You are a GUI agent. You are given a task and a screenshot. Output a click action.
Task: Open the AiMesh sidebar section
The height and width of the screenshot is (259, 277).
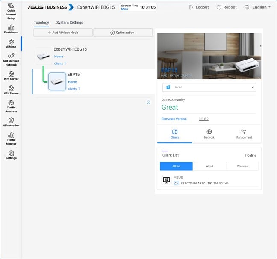[x=11, y=43]
